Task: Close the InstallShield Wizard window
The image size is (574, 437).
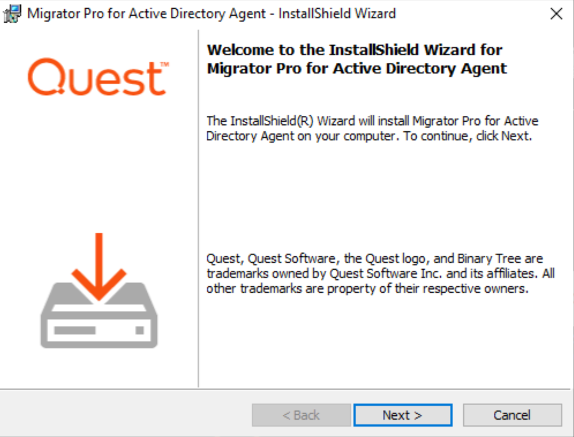Action: (x=556, y=14)
